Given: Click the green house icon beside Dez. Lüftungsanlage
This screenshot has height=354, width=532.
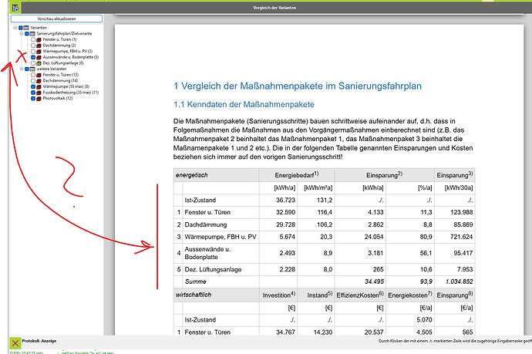Looking at the screenshot, I should pos(39,62).
